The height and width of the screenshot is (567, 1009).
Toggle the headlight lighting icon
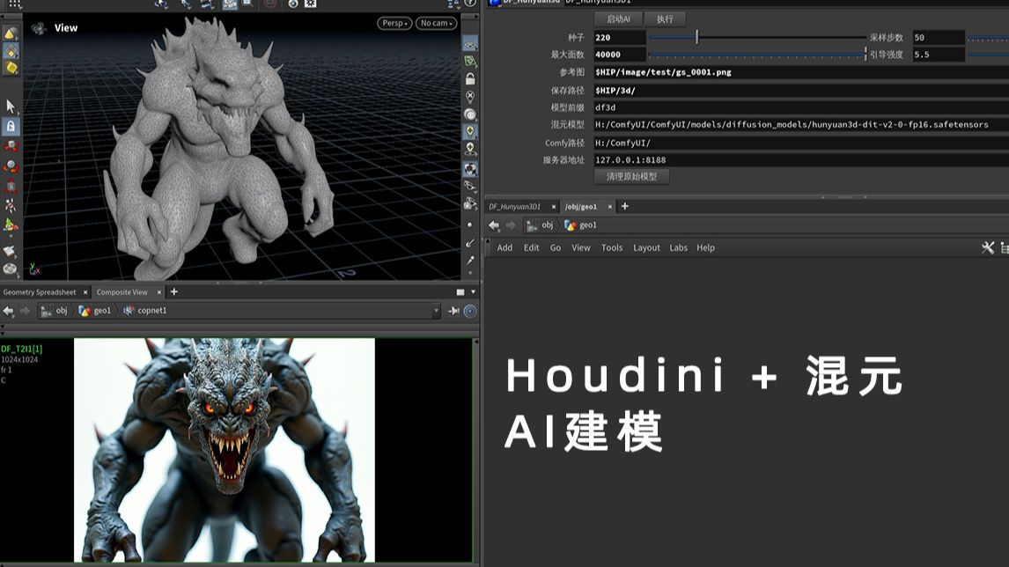click(470, 114)
